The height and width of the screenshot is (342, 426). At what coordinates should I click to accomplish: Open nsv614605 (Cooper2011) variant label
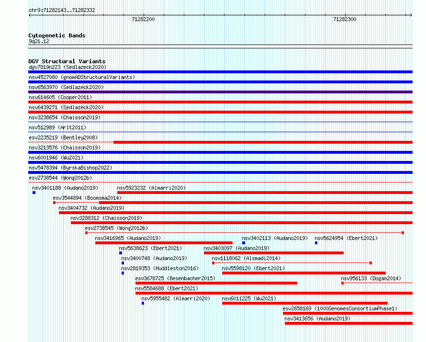(60, 97)
